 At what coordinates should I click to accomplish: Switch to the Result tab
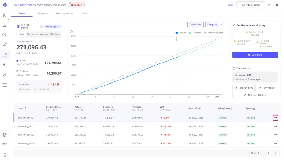click(22, 14)
